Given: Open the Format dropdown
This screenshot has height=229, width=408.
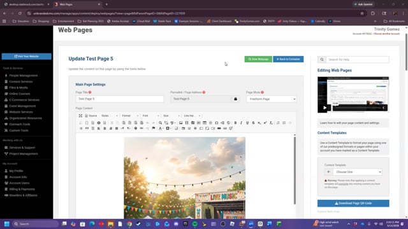Looking at the screenshot, I should (130, 116).
